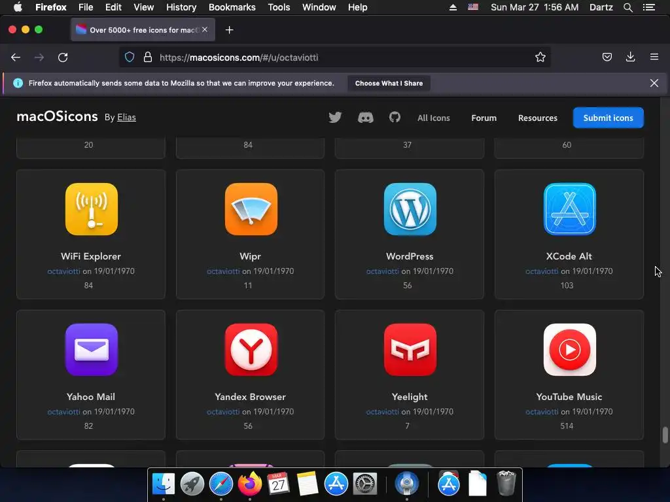Open the History menu
The width and height of the screenshot is (670, 502).
tap(181, 7)
